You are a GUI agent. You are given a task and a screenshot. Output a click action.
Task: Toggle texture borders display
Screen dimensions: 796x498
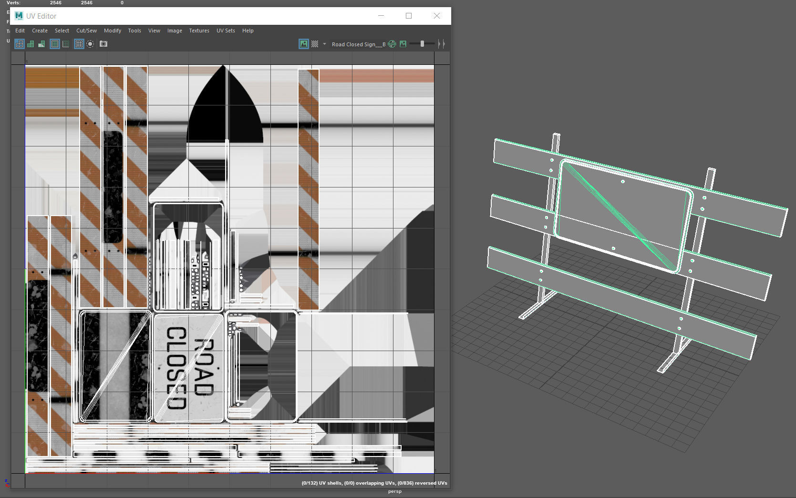[x=55, y=44]
